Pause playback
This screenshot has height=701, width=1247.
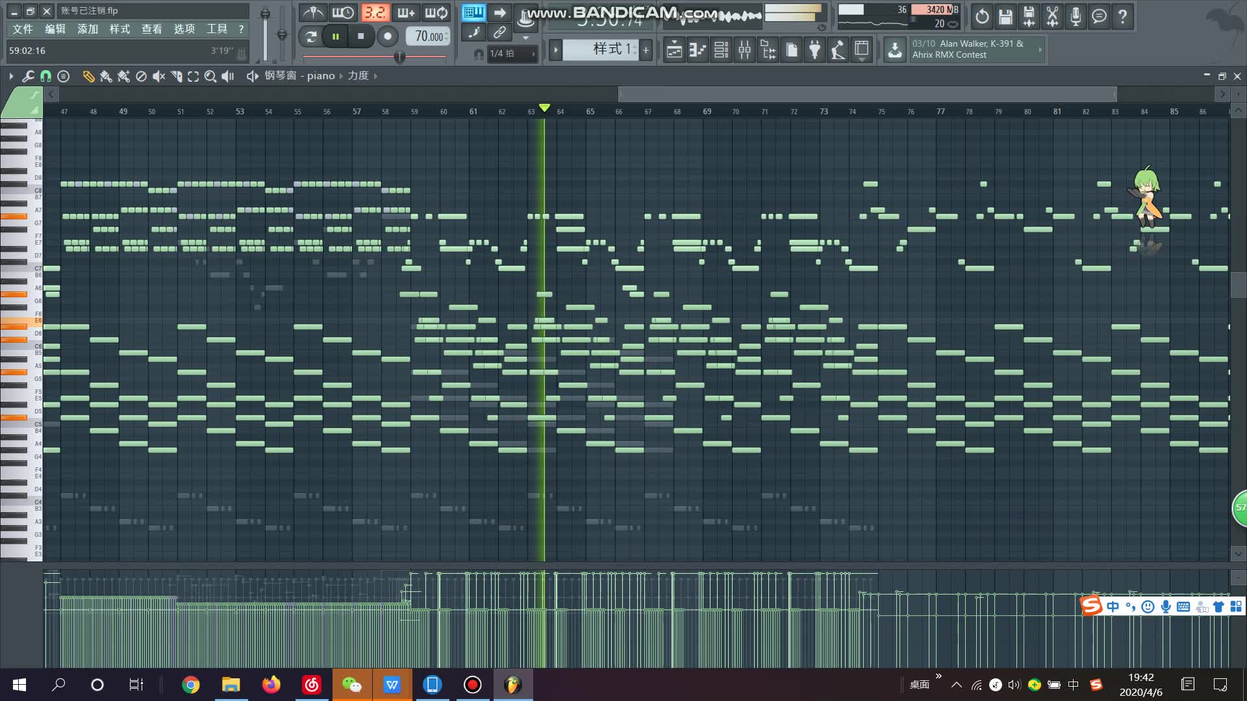(335, 36)
